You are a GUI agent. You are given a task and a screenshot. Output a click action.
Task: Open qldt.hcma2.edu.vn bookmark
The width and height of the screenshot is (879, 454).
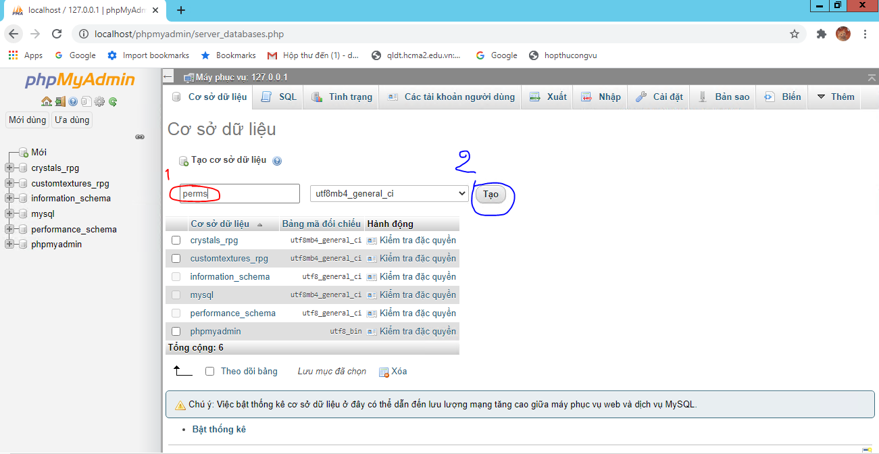point(417,55)
